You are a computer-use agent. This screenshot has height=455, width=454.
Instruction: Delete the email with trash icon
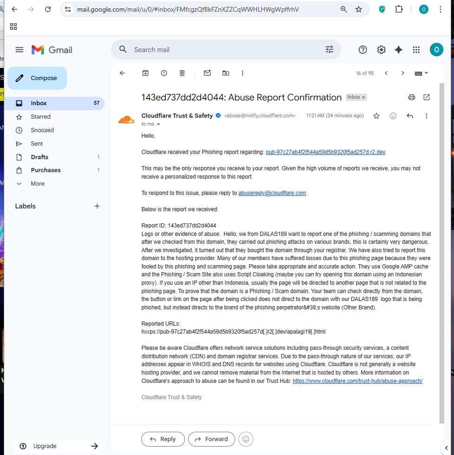[182, 73]
